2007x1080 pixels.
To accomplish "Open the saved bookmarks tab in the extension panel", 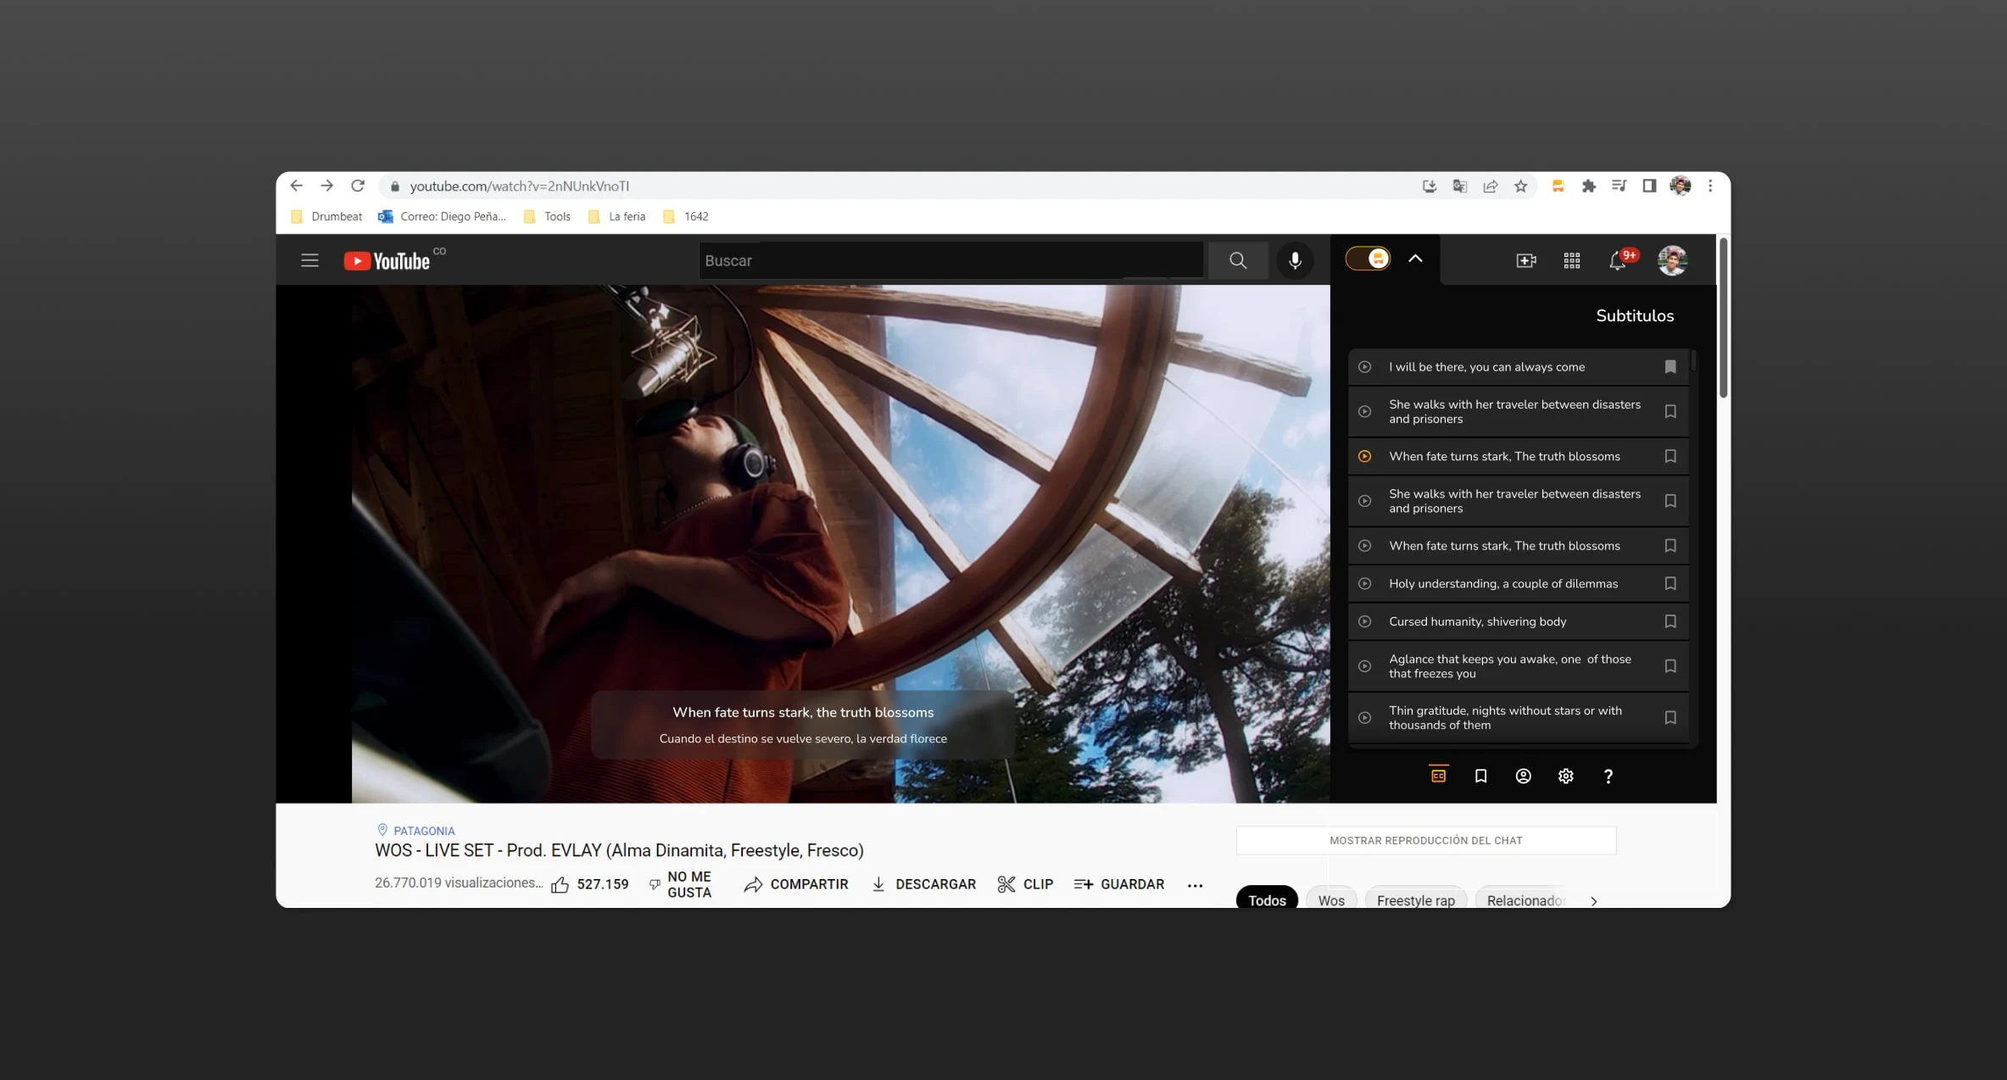I will pyautogui.click(x=1481, y=776).
